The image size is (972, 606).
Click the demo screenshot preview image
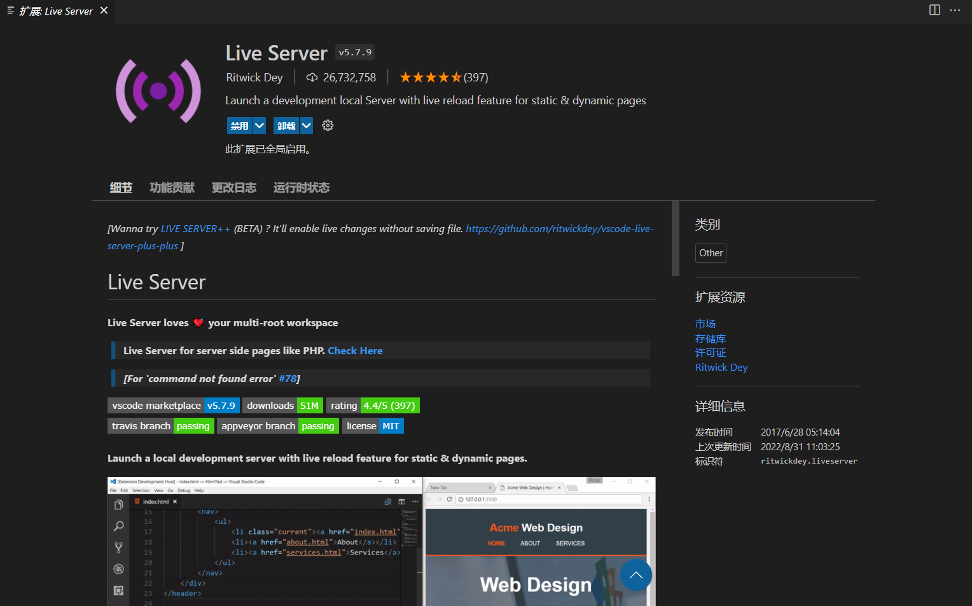point(381,541)
